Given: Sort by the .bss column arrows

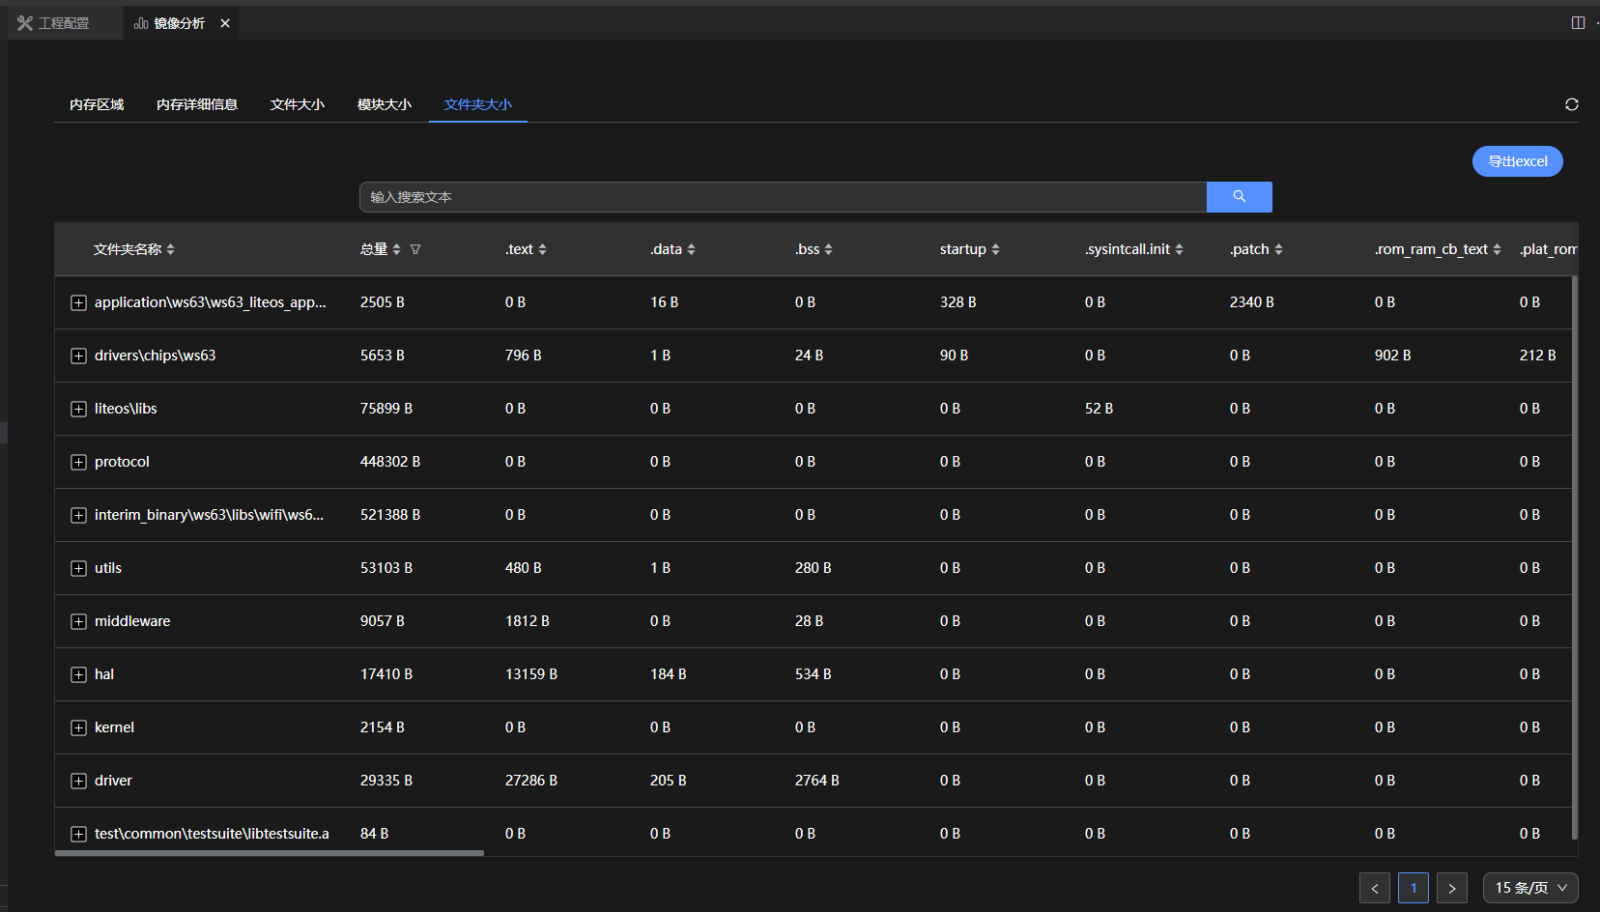Looking at the screenshot, I should (x=828, y=249).
